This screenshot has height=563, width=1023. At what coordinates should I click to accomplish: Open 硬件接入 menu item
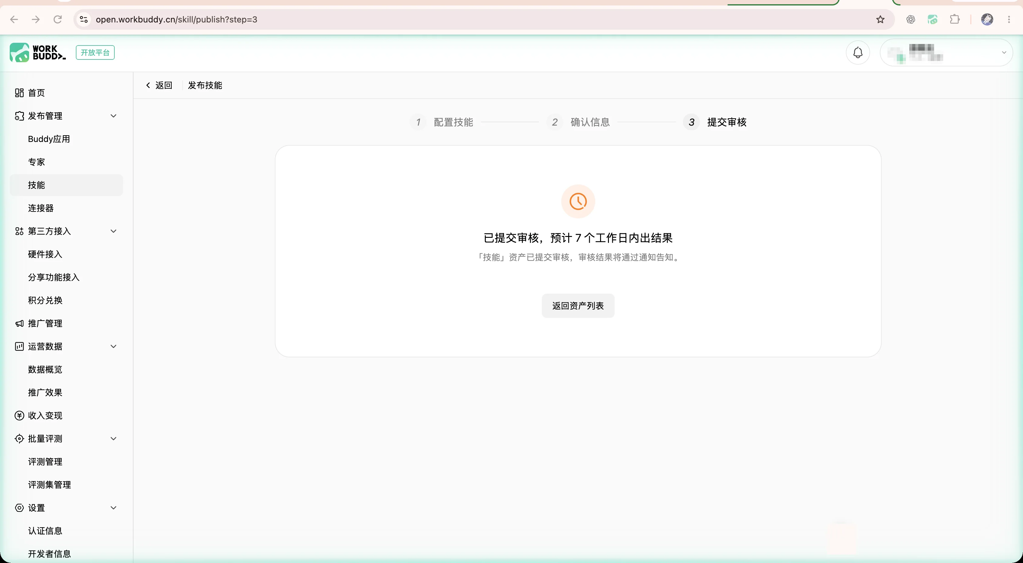66,254
